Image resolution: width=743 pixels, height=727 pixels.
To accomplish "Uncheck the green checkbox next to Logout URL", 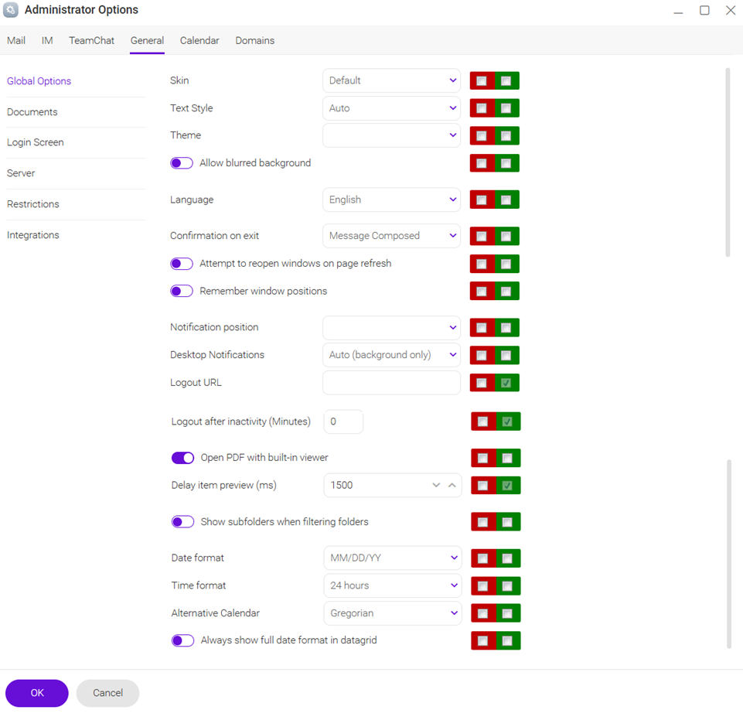I will tap(506, 383).
